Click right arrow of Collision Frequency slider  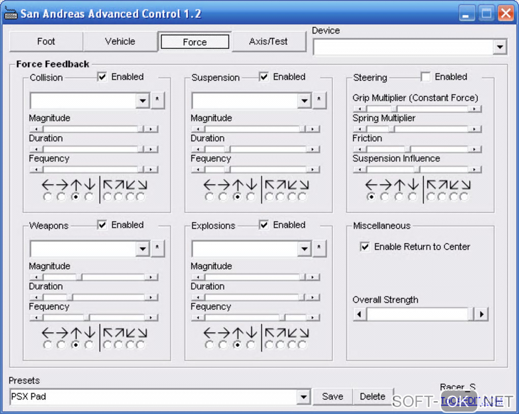[151, 169]
